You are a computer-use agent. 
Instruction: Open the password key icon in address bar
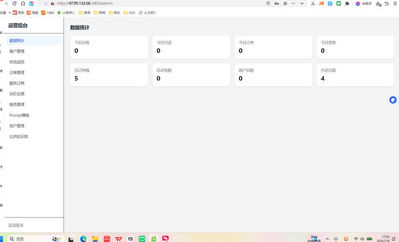click(276, 3)
